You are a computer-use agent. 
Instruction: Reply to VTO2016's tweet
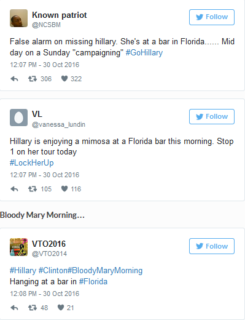[x=14, y=308]
